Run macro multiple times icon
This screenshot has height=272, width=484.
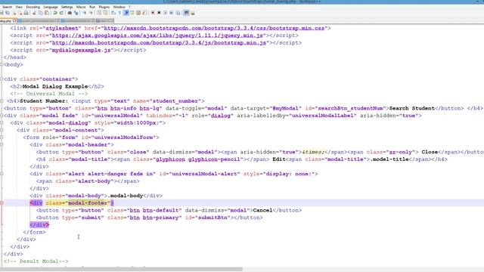pyautogui.click(x=172, y=13)
